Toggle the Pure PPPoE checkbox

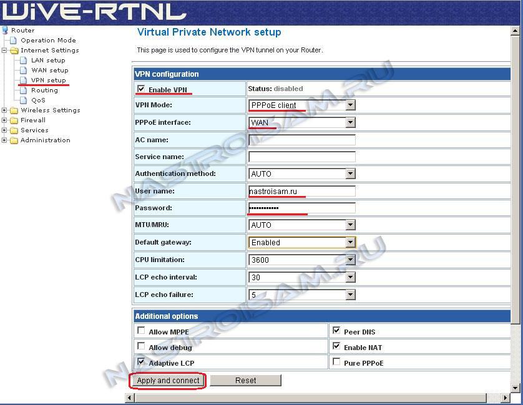tap(337, 362)
